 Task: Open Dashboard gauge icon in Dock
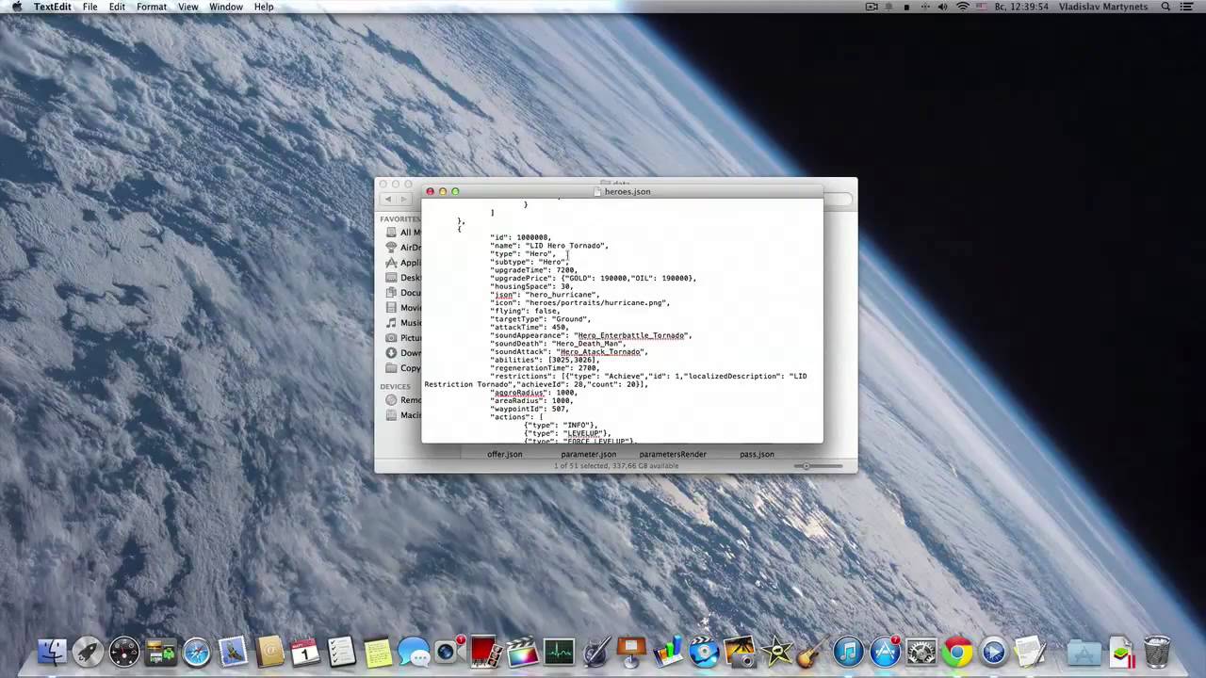(x=124, y=651)
